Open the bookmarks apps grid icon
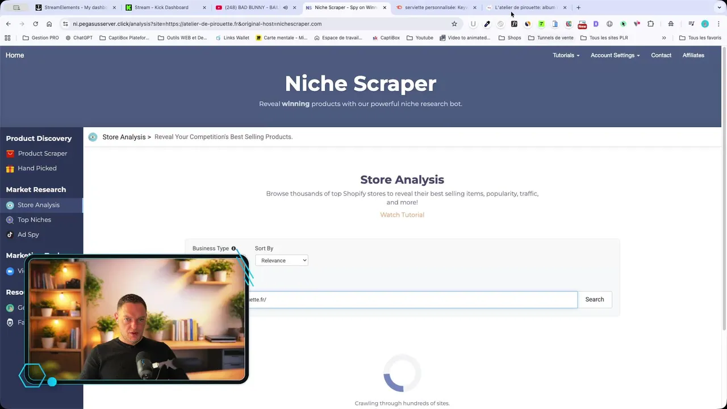Viewport: 727px width, 409px height. [x=7, y=38]
